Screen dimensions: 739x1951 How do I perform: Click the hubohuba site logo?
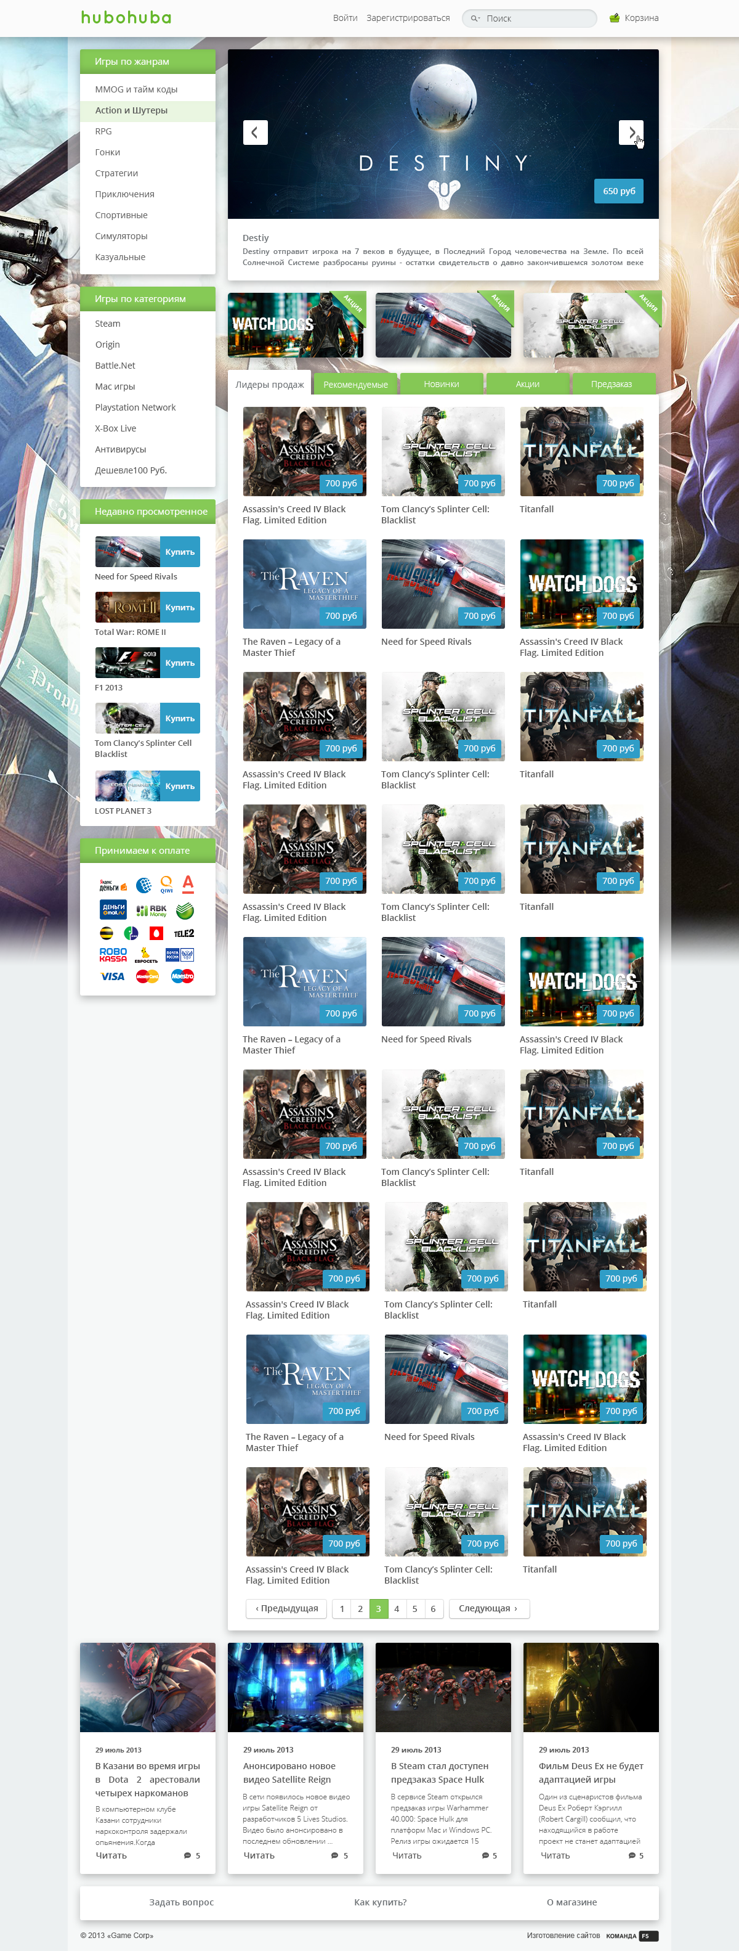126,17
